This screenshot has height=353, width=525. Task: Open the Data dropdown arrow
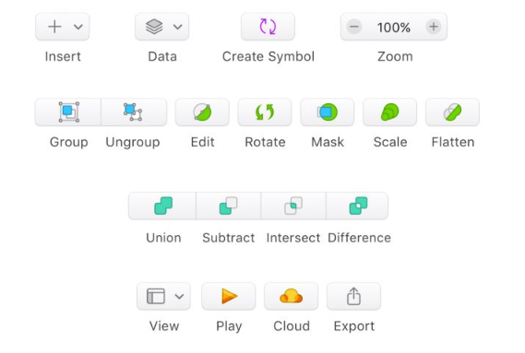[178, 27]
